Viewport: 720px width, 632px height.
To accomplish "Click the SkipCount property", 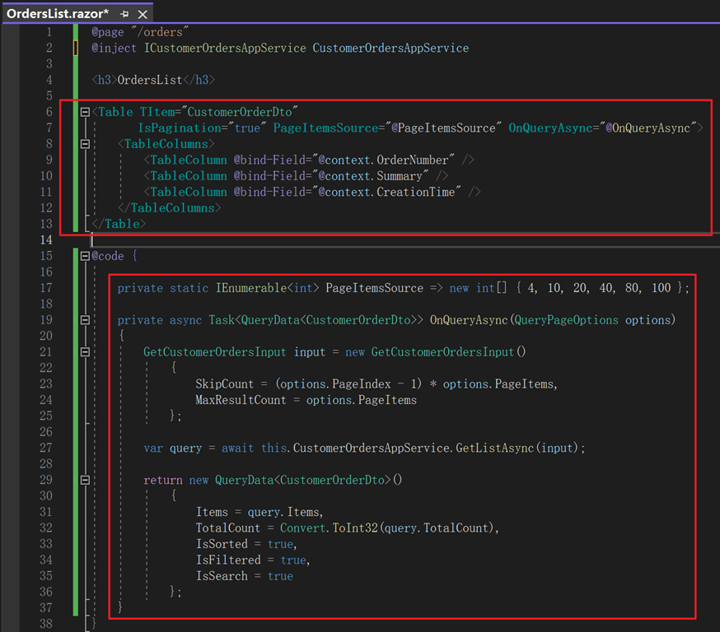I will tap(225, 383).
